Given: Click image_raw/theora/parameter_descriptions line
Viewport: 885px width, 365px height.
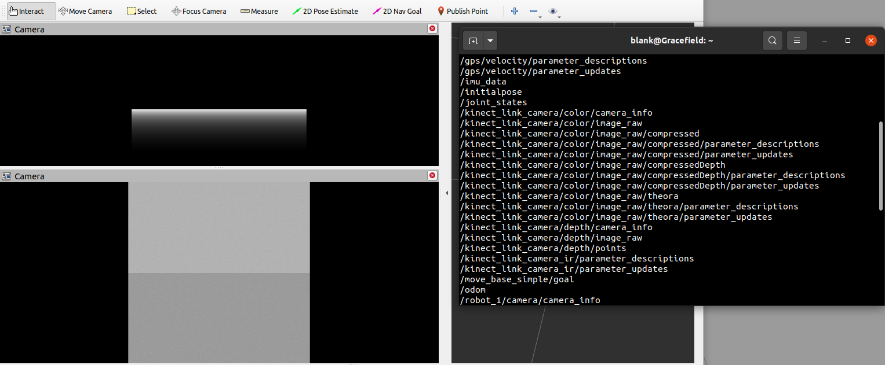Looking at the screenshot, I should point(629,207).
